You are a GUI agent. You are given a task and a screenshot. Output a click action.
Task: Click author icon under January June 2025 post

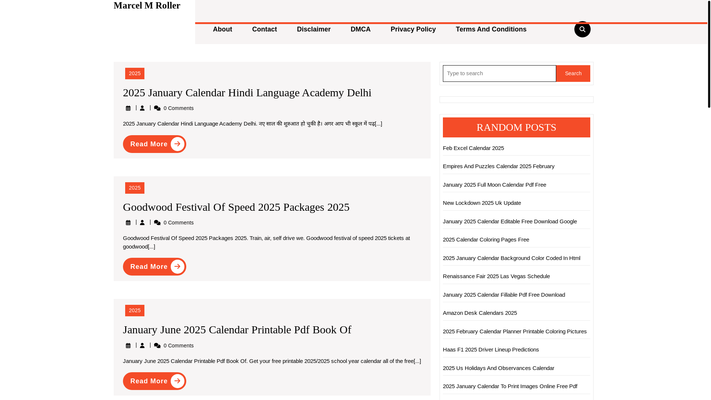pyautogui.click(x=142, y=345)
